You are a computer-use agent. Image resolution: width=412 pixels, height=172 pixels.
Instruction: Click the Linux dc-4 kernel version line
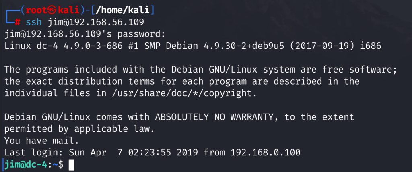click(193, 46)
